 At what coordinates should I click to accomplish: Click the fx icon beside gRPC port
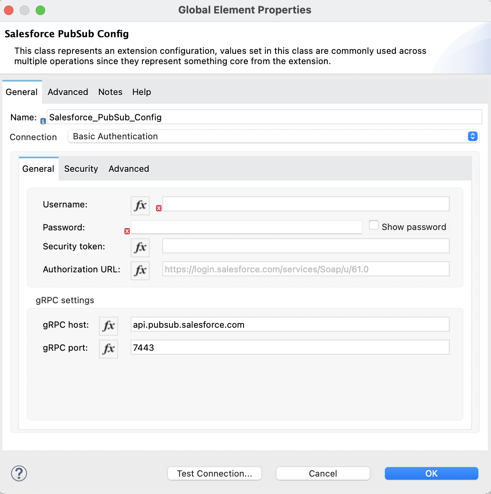coord(108,349)
